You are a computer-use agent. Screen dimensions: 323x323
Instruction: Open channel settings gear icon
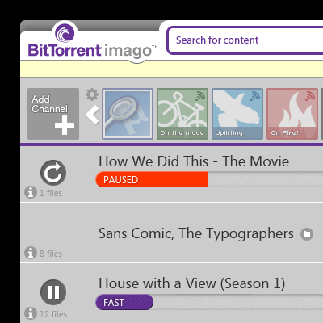click(x=92, y=94)
